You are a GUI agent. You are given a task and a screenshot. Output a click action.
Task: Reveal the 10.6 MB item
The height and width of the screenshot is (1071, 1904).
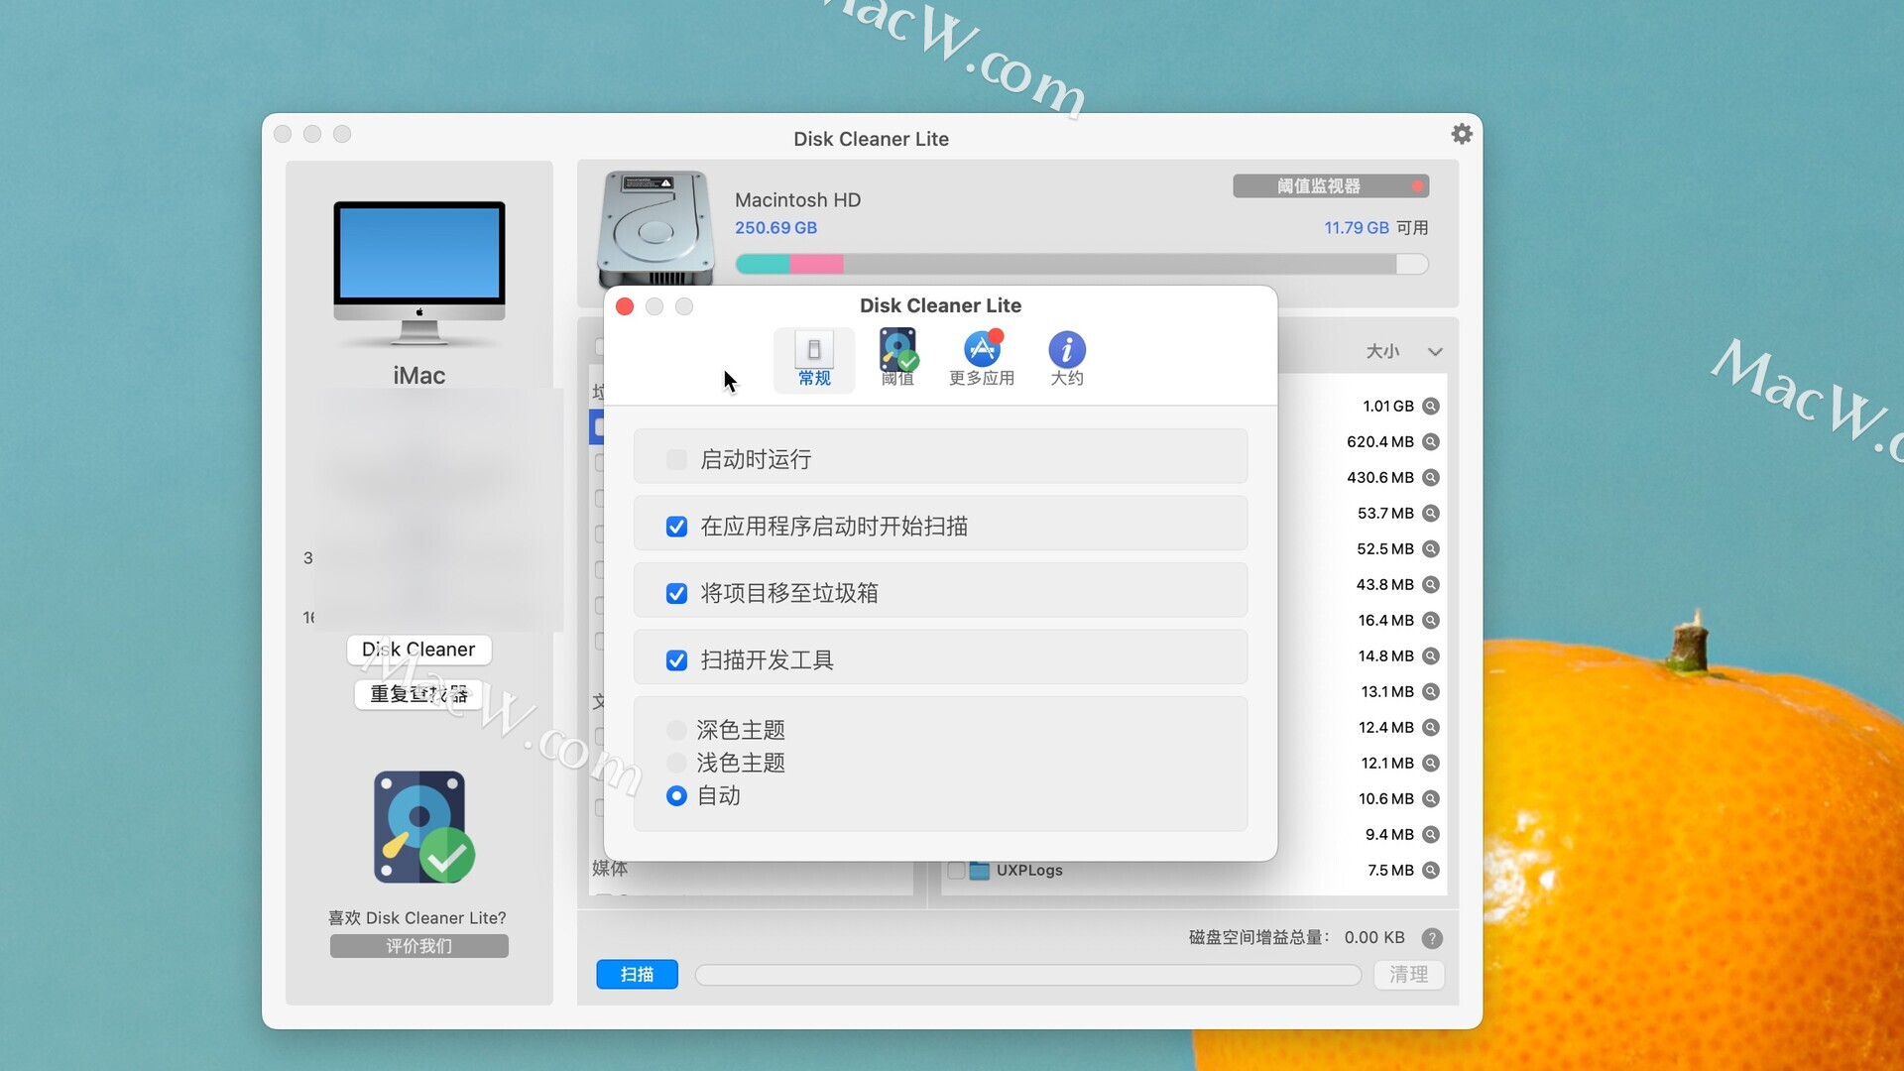[1431, 799]
